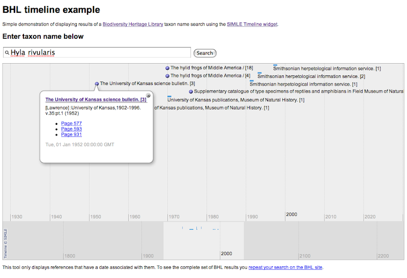Image resolution: width=407 pixels, height=278 pixels.
Task: Click the round marker for 'hylid frogs of Middle America / [4]'
Action: (167, 76)
